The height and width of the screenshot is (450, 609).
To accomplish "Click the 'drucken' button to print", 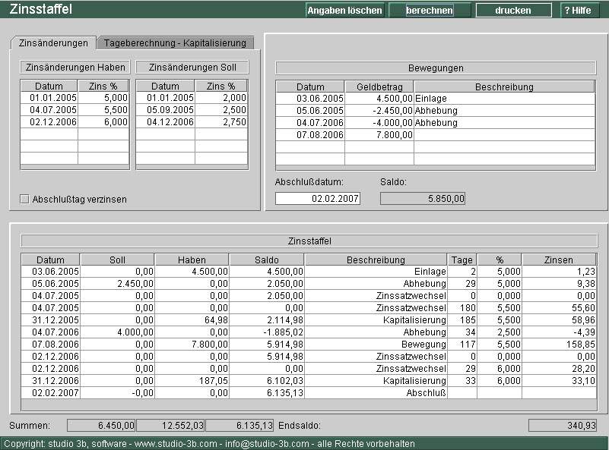I will (513, 11).
